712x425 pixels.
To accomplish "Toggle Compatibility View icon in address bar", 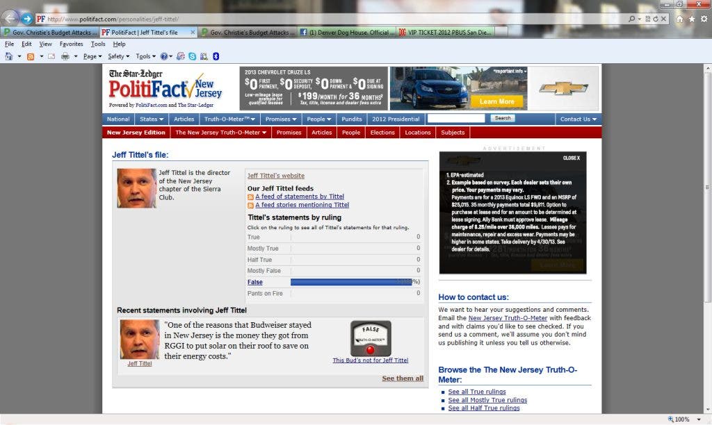I will (648, 19).
